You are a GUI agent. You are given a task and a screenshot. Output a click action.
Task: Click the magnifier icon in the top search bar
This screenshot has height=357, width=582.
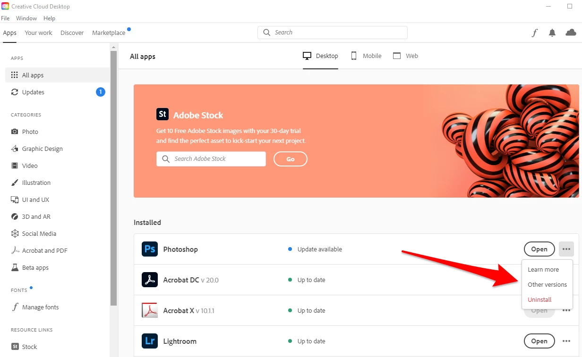tap(267, 33)
